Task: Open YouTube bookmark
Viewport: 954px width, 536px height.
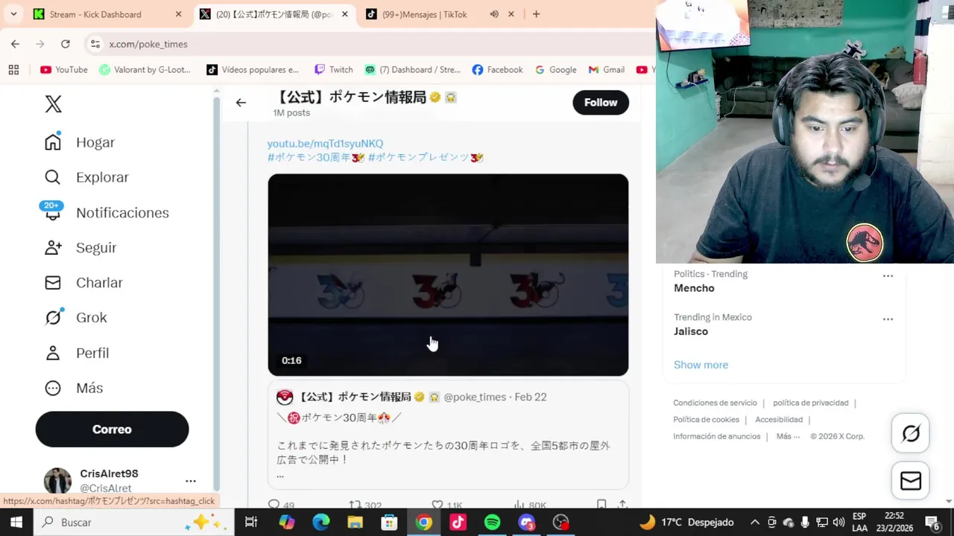Action: tap(64, 69)
